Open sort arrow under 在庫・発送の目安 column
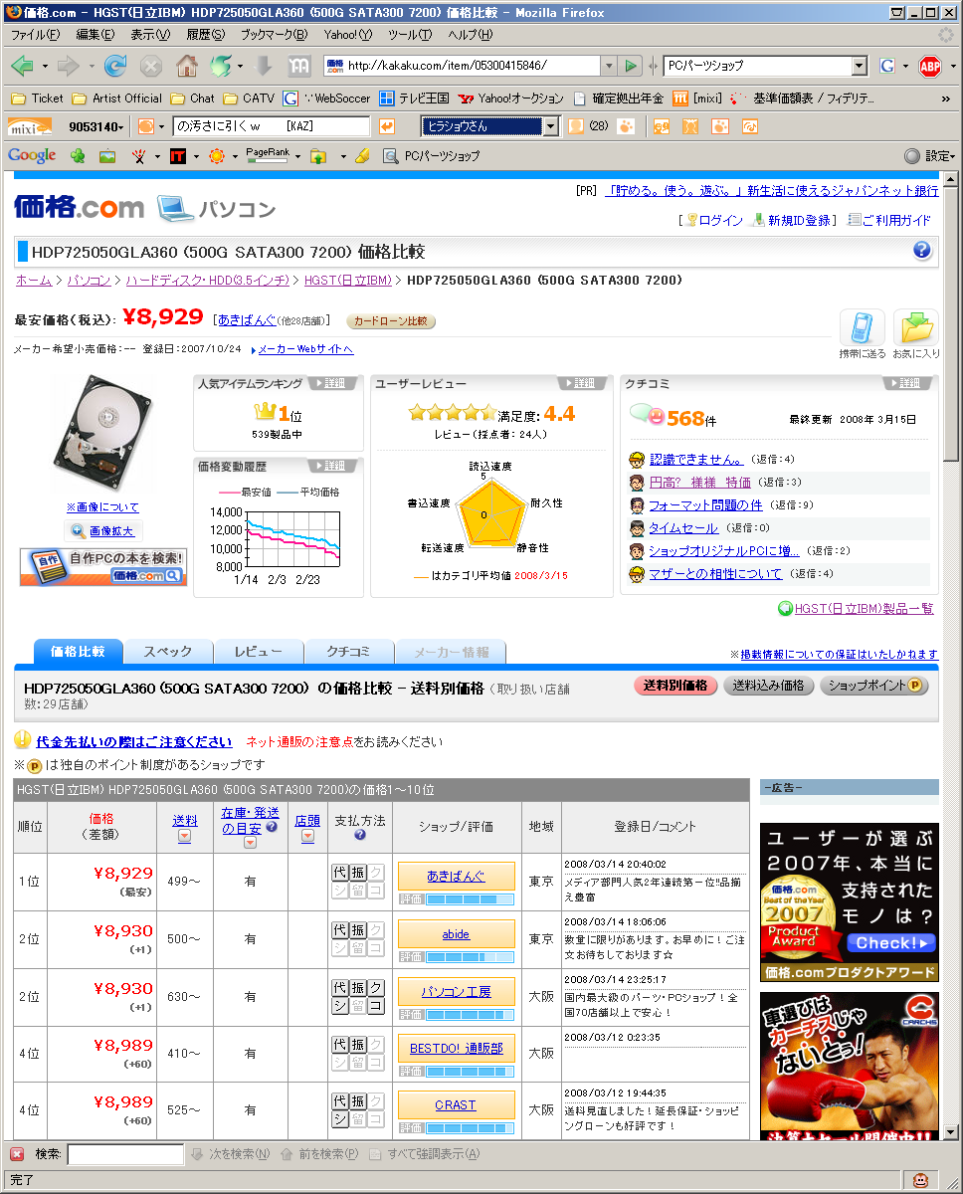This screenshot has width=963, height=1194. (250, 843)
